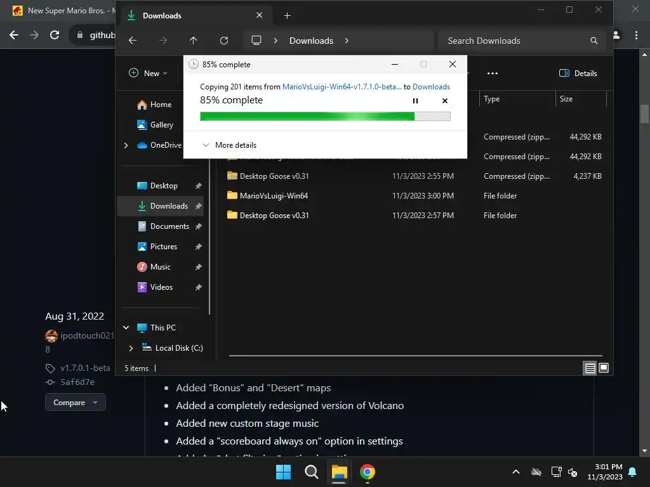
Task: Open the Compare dropdown on GitHub
Action: pyautogui.click(x=76, y=403)
